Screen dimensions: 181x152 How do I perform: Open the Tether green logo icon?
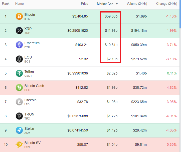click(x=19, y=73)
